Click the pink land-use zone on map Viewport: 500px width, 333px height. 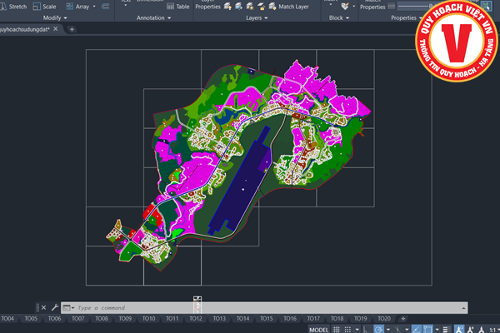[x=200, y=171]
